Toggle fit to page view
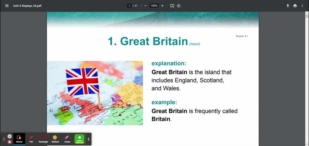Viewport: 309px width, 146px height. pos(172,6)
